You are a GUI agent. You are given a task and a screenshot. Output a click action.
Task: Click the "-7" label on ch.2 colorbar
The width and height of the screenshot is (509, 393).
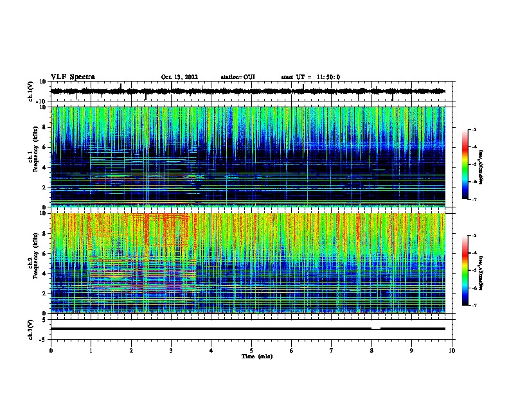(474, 305)
